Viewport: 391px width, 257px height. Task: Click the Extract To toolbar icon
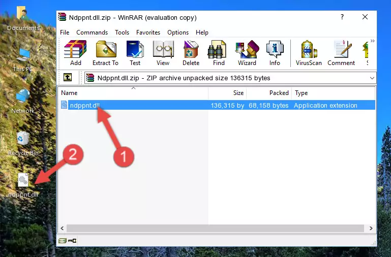(105, 53)
